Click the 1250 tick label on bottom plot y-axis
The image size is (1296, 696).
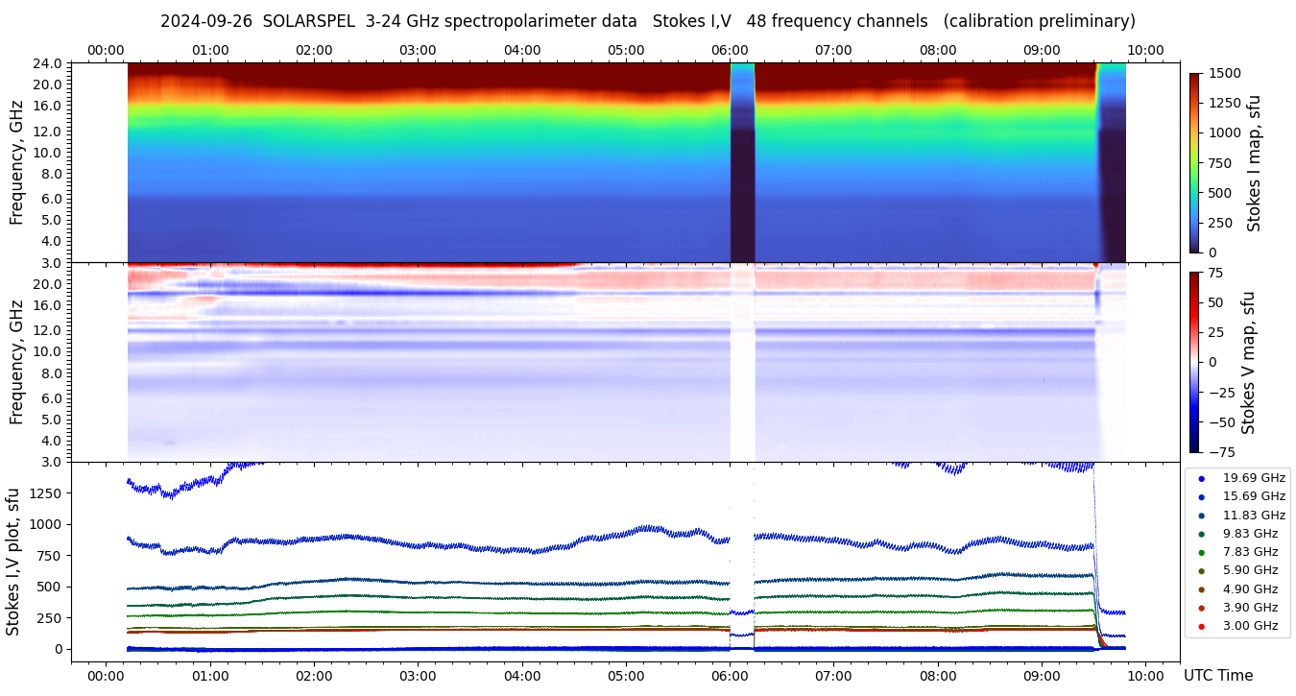pos(46,493)
